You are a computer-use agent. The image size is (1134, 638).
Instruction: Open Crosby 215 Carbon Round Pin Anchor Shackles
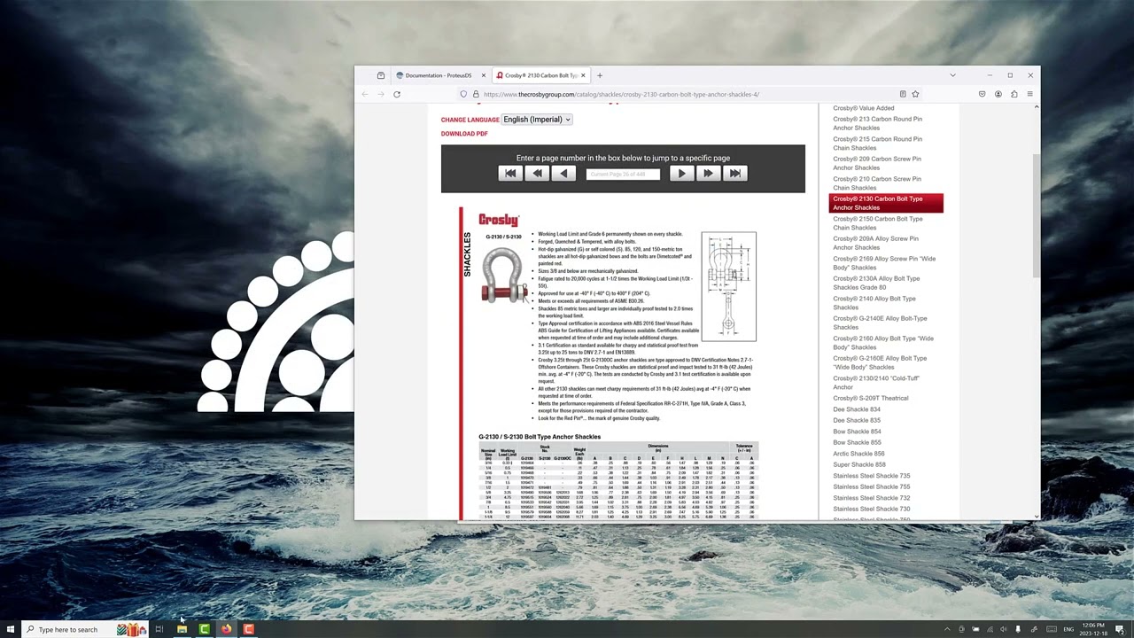877,144
